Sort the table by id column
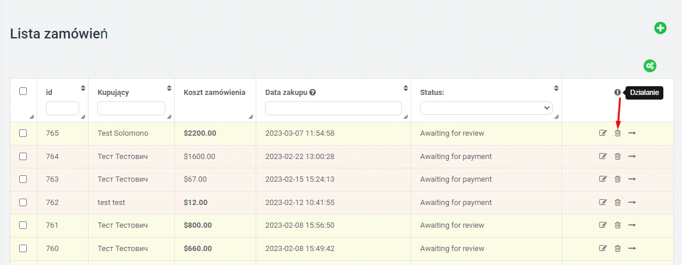The width and height of the screenshot is (682, 265). point(83,89)
